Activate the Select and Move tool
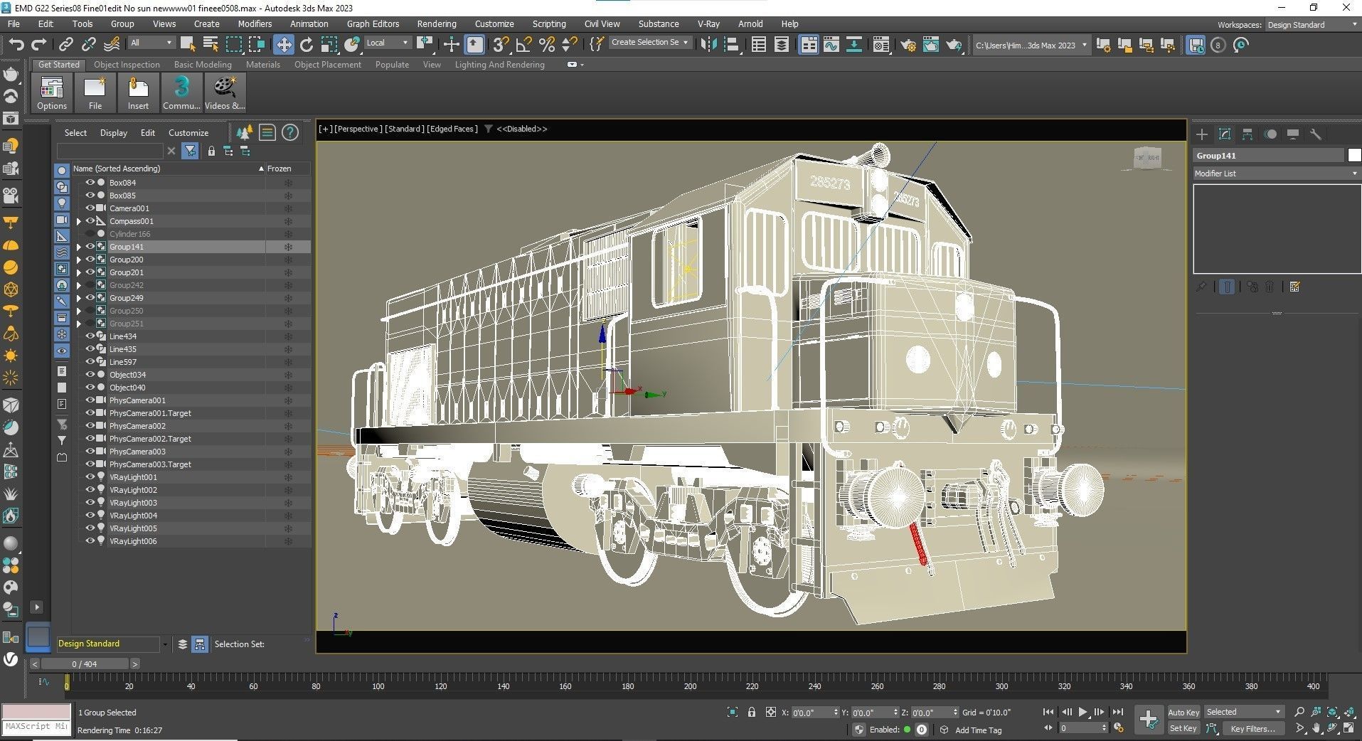The image size is (1362, 741). (x=284, y=45)
